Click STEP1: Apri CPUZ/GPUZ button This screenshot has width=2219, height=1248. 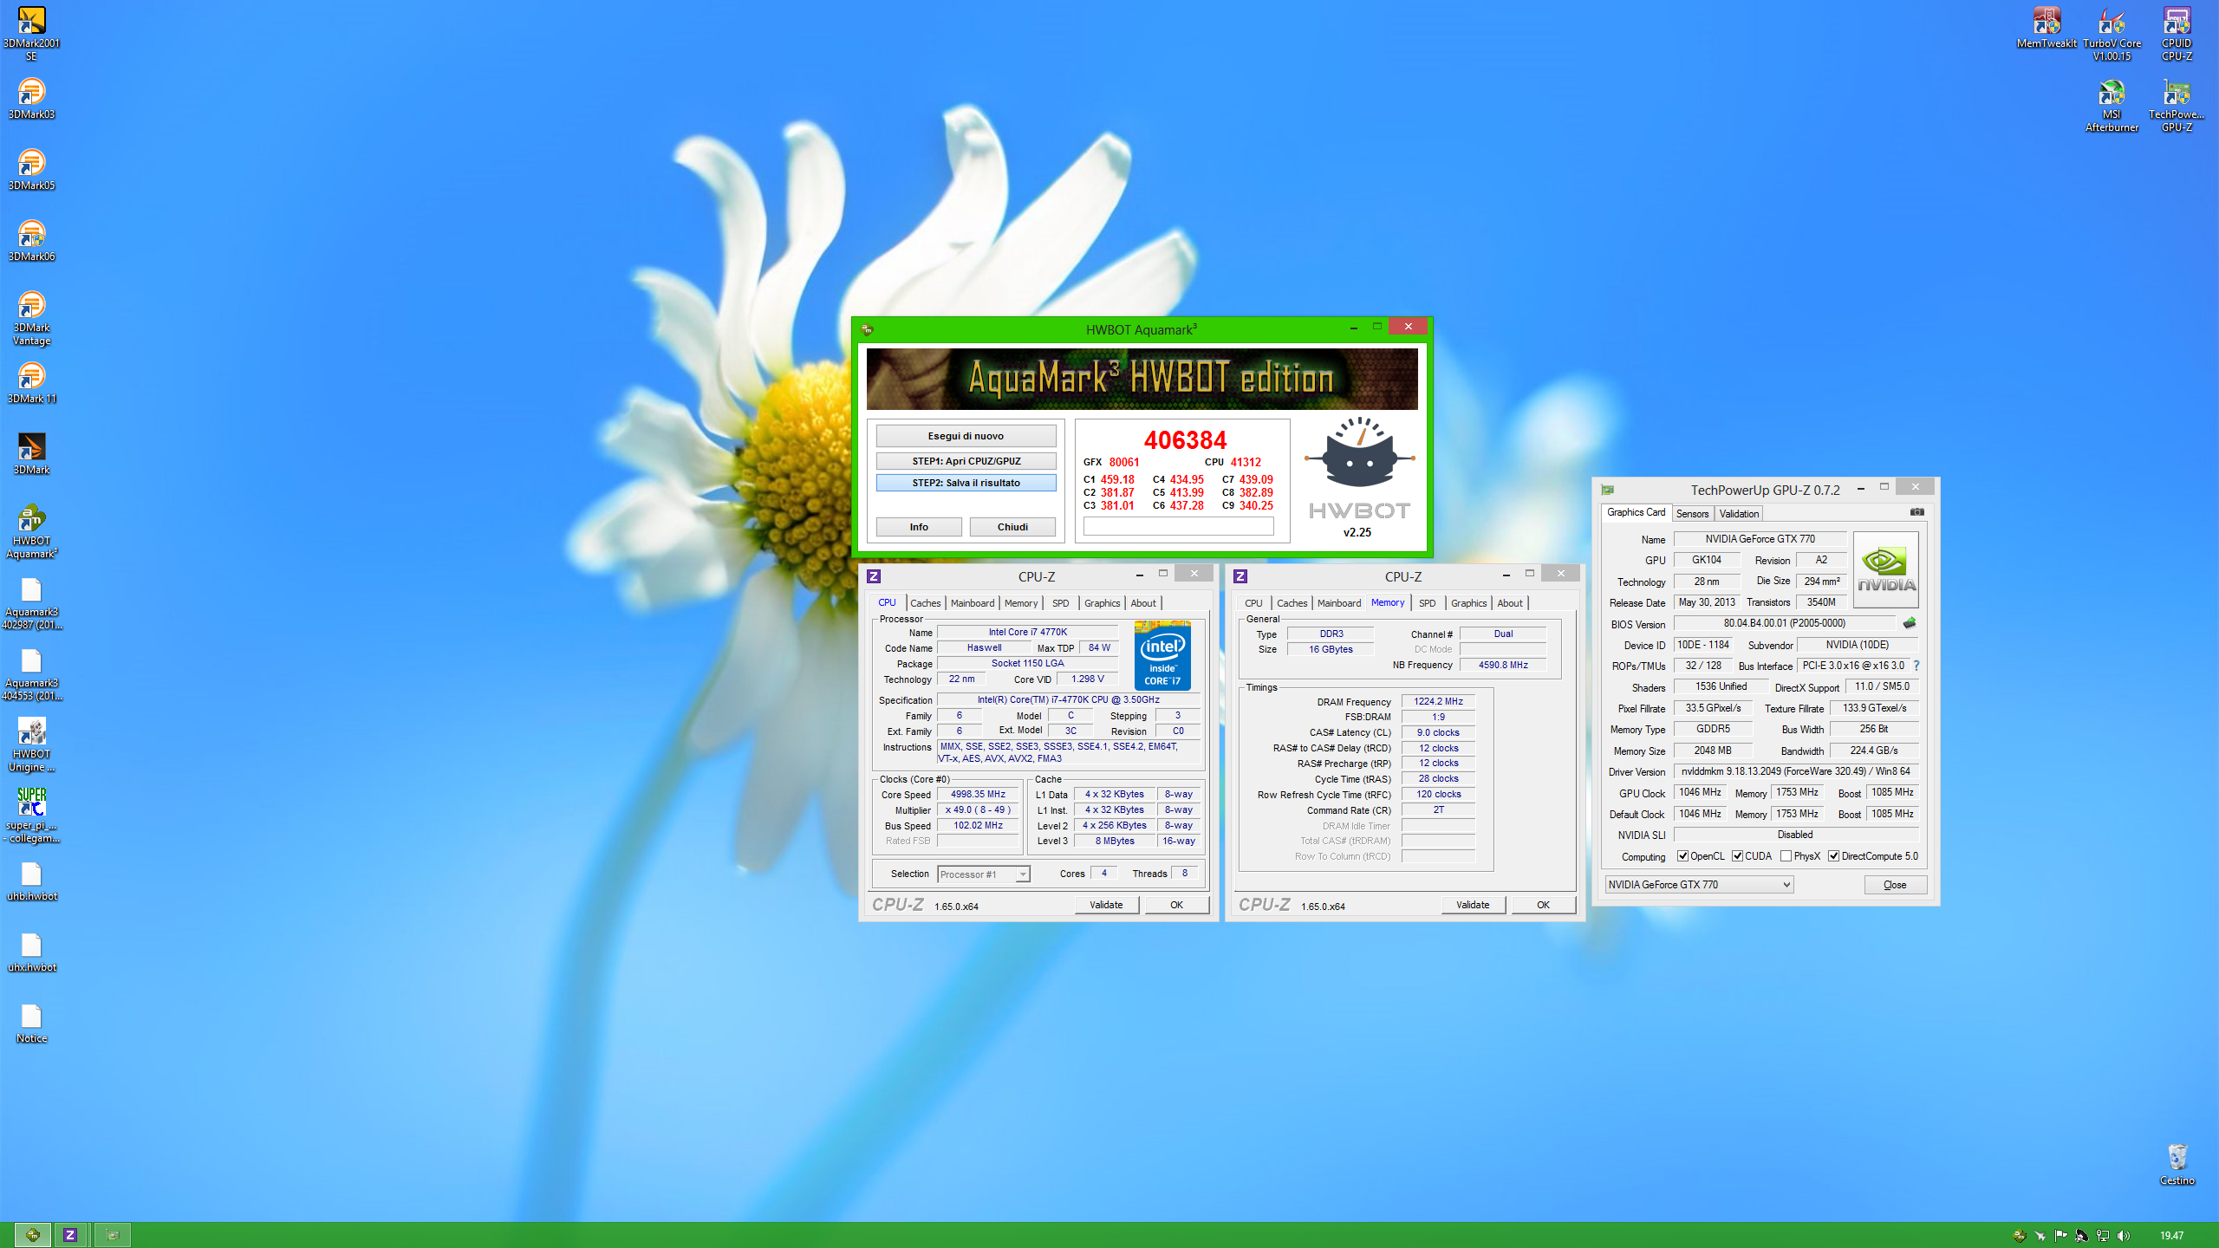pyautogui.click(x=966, y=461)
